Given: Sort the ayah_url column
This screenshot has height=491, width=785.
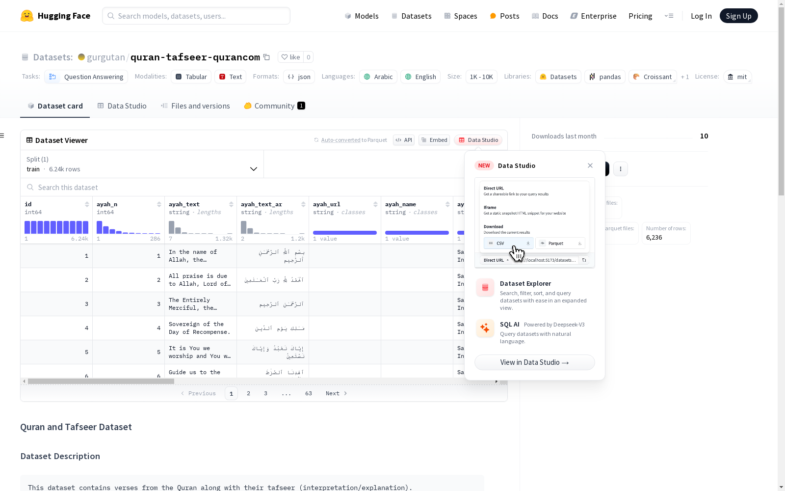Looking at the screenshot, I should 375,204.
